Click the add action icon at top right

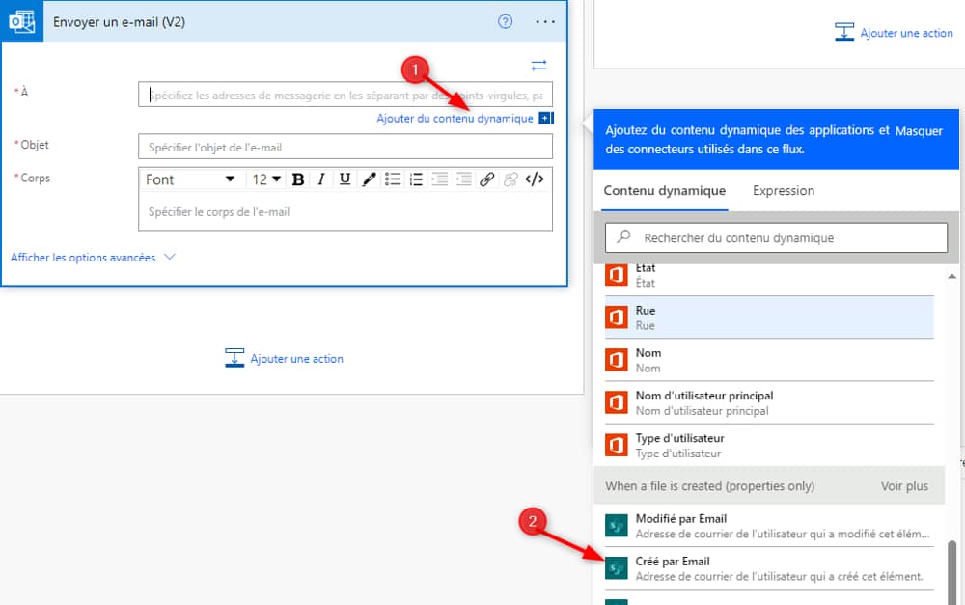pyautogui.click(x=843, y=32)
